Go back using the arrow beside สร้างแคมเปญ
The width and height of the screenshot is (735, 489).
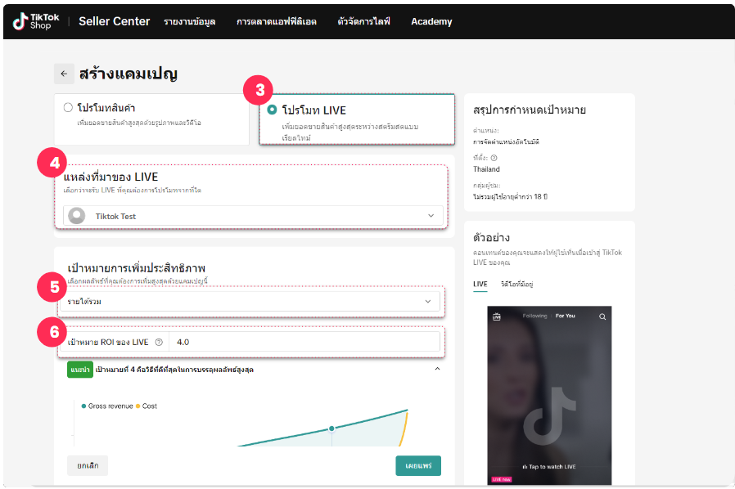[x=64, y=74]
